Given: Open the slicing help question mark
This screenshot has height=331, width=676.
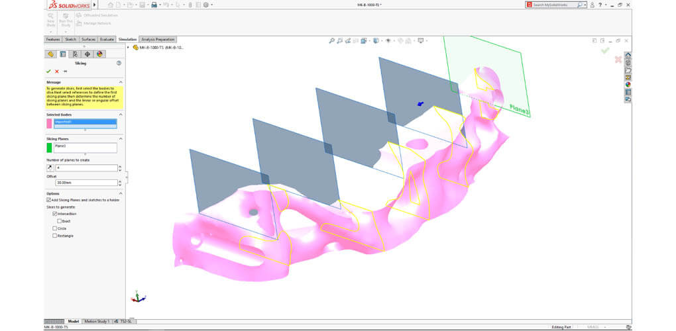Looking at the screenshot, I should click(x=119, y=64).
